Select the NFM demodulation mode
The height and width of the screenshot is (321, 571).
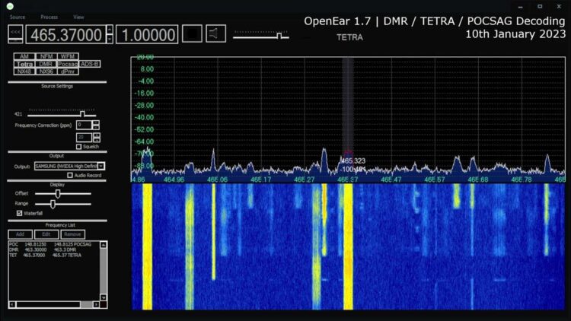pos(46,57)
